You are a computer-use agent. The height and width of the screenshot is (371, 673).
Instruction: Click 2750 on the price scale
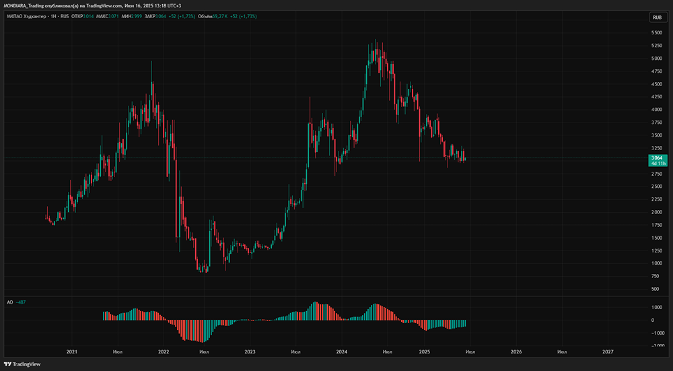657,174
